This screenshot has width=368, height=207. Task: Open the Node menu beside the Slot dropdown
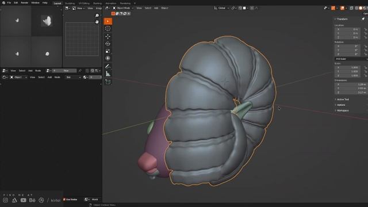click(57, 77)
